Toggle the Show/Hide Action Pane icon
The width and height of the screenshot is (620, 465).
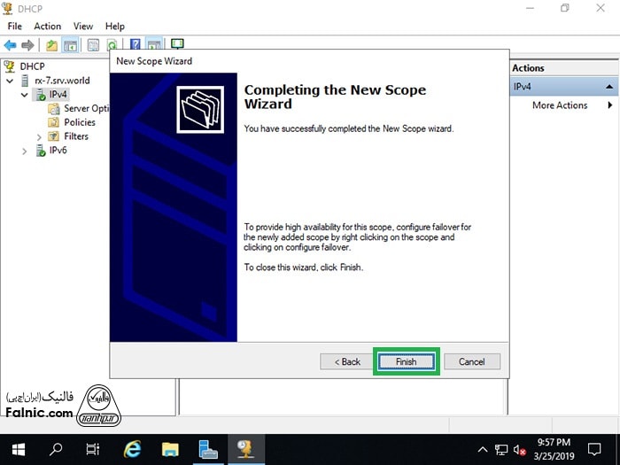pyautogui.click(x=154, y=44)
